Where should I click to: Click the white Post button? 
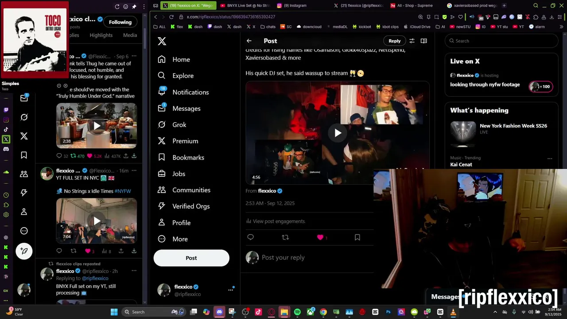click(x=191, y=258)
